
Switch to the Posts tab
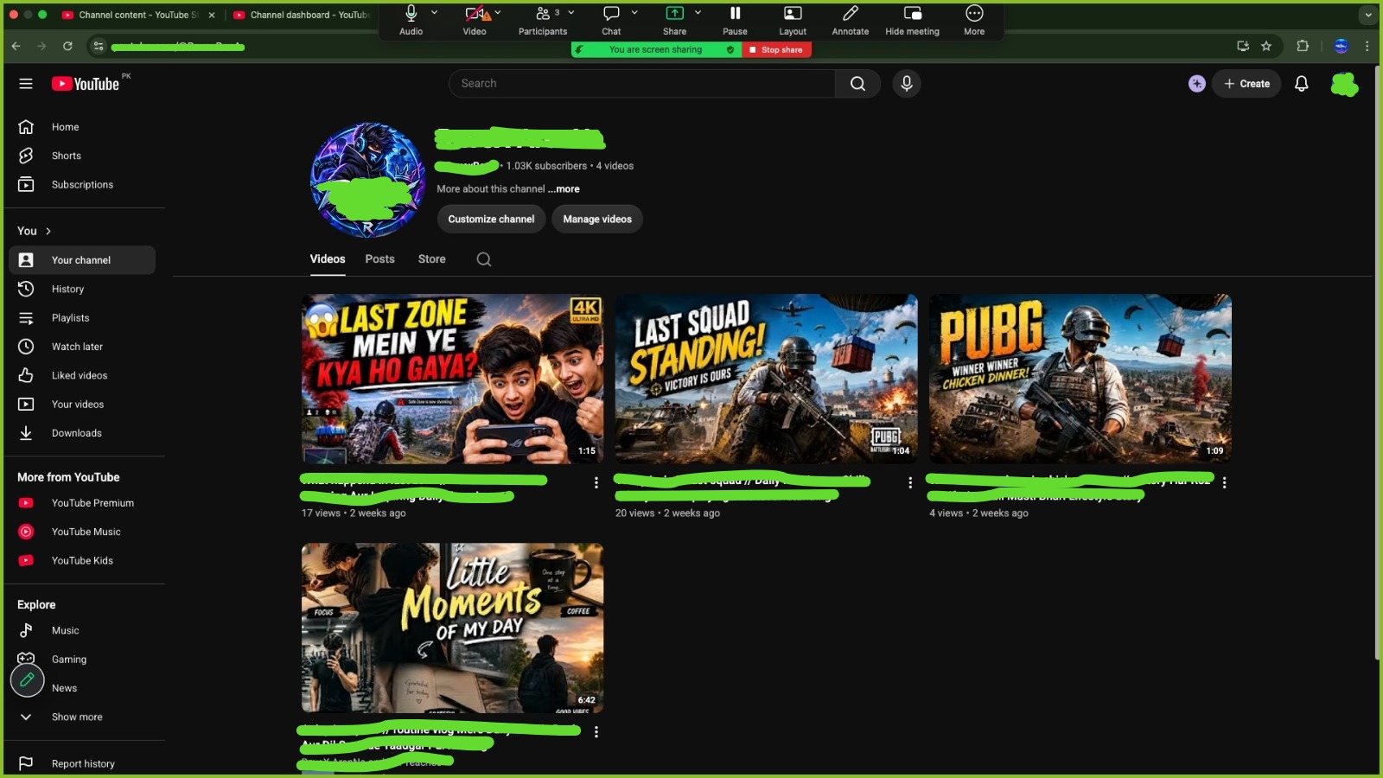(x=379, y=259)
